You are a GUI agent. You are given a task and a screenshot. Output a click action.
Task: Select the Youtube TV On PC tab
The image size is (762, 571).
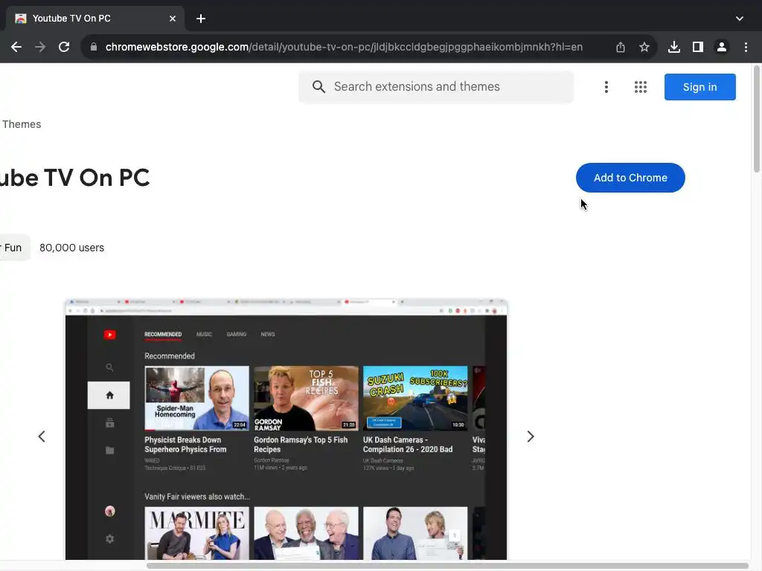point(95,19)
